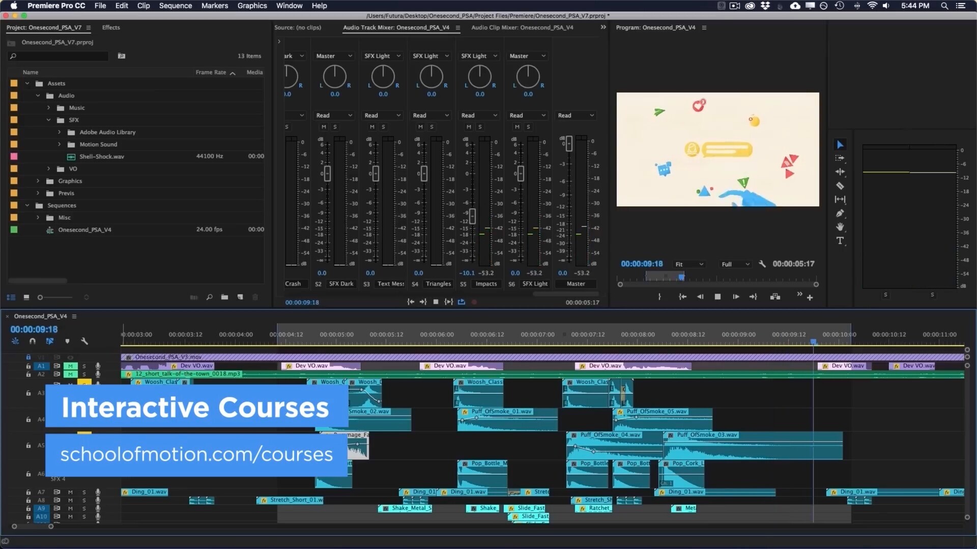Screen dimensions: 977x549
Task: Switch to the Effects panel tab
Action: (111, 27)
